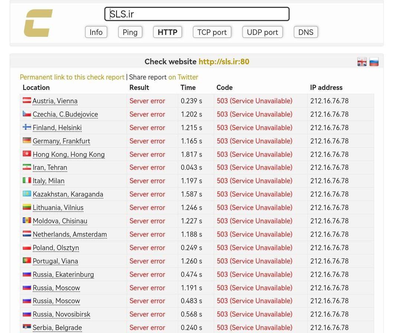Click 503 code in the Iran row
Image resolution: width=401 pixels, height=333 pixels.
click(254, 167)
